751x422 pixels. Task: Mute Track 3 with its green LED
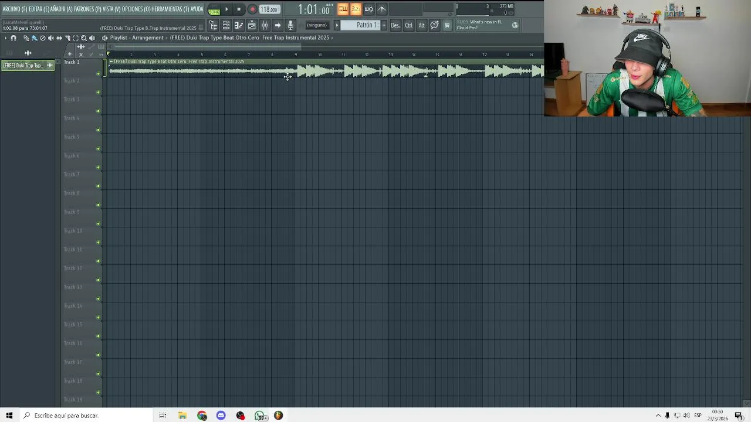click(x=98, y=111)
